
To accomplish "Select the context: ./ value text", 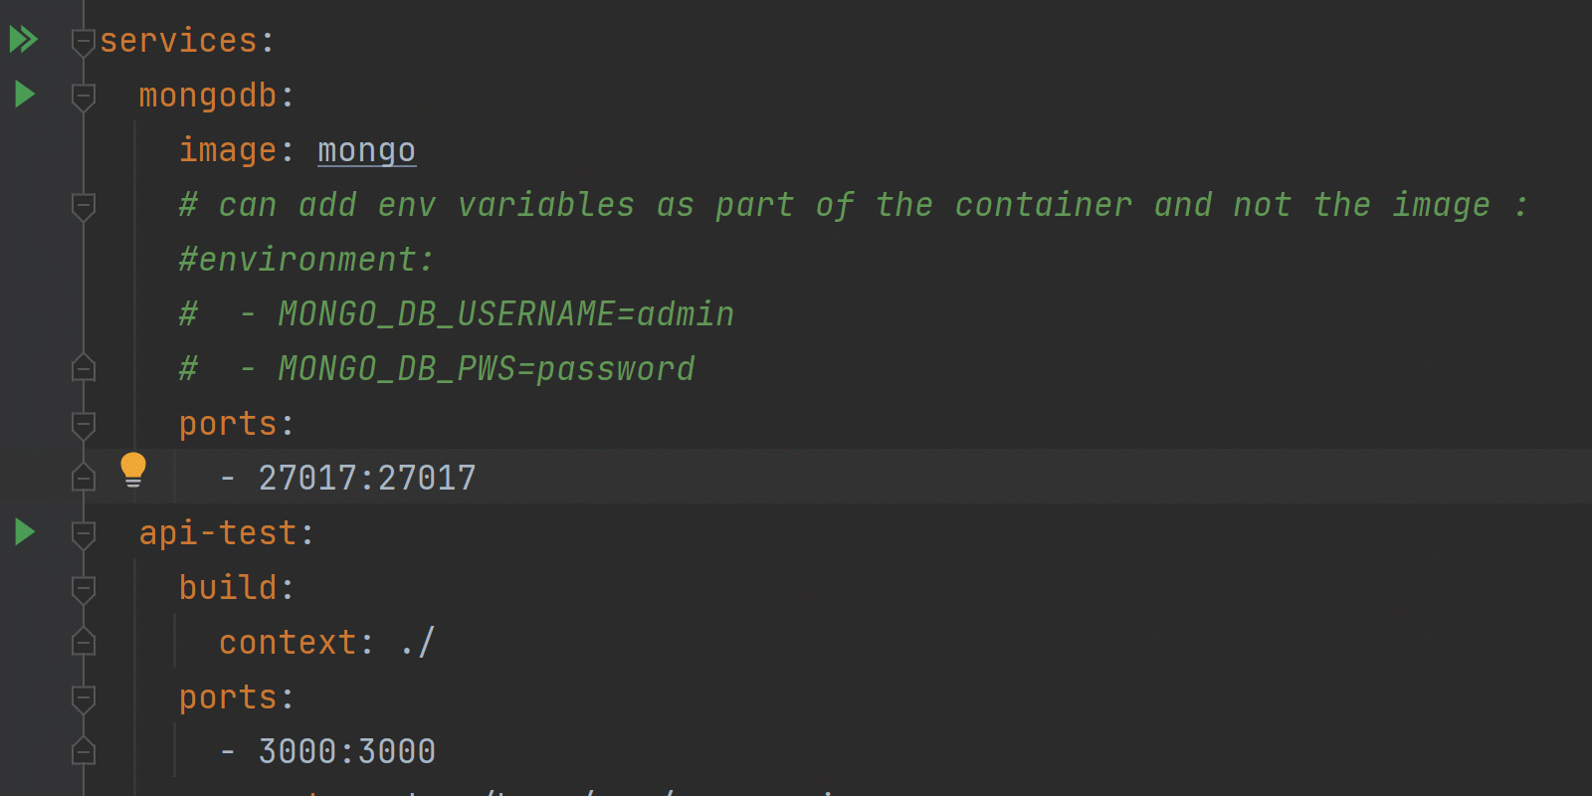I will tap(417, 642).
